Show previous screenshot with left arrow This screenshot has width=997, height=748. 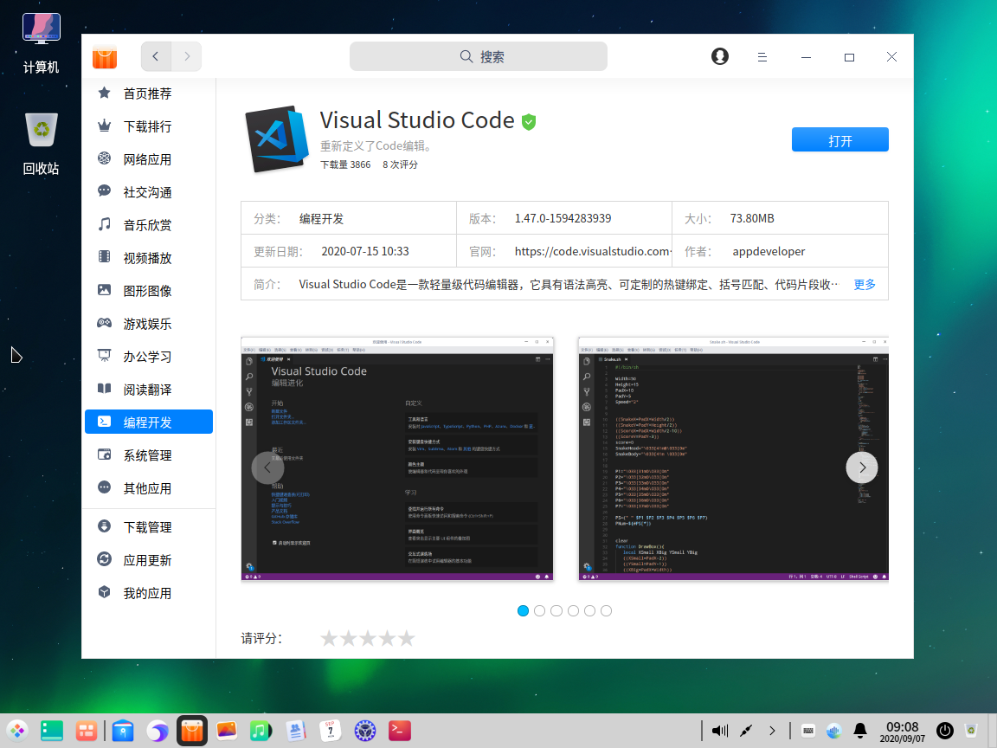pos(267,467)
